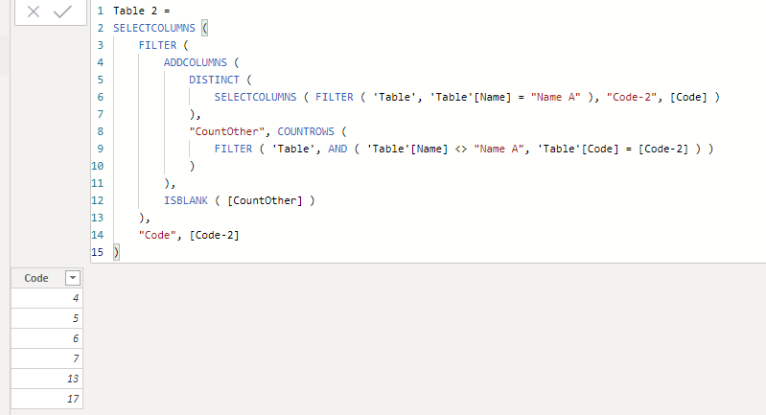Select the cell with value 4
This screenshot has width=766, height=415.
coord(47,298)
